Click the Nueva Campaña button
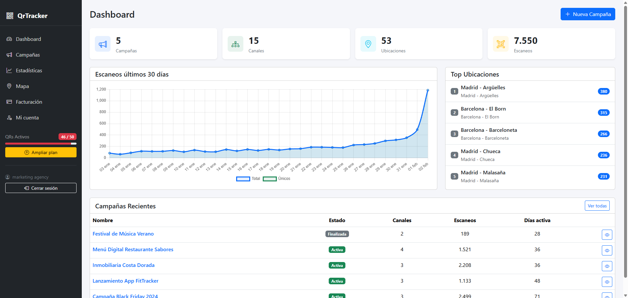 [x=587, y=14]
